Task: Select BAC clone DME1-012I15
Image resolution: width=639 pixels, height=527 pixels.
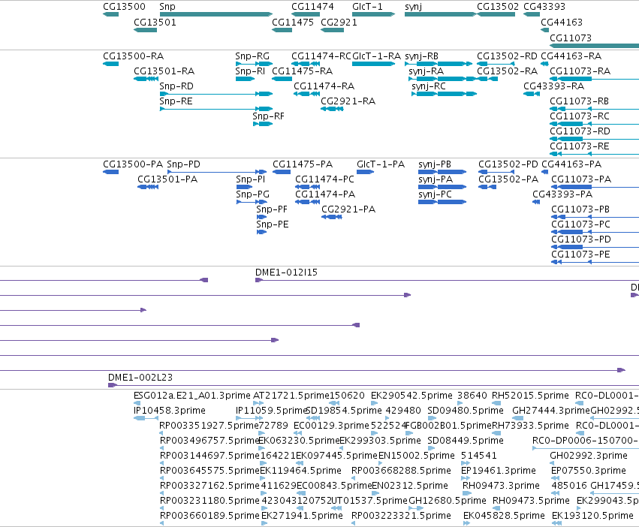Action: [x=447, y=280]
